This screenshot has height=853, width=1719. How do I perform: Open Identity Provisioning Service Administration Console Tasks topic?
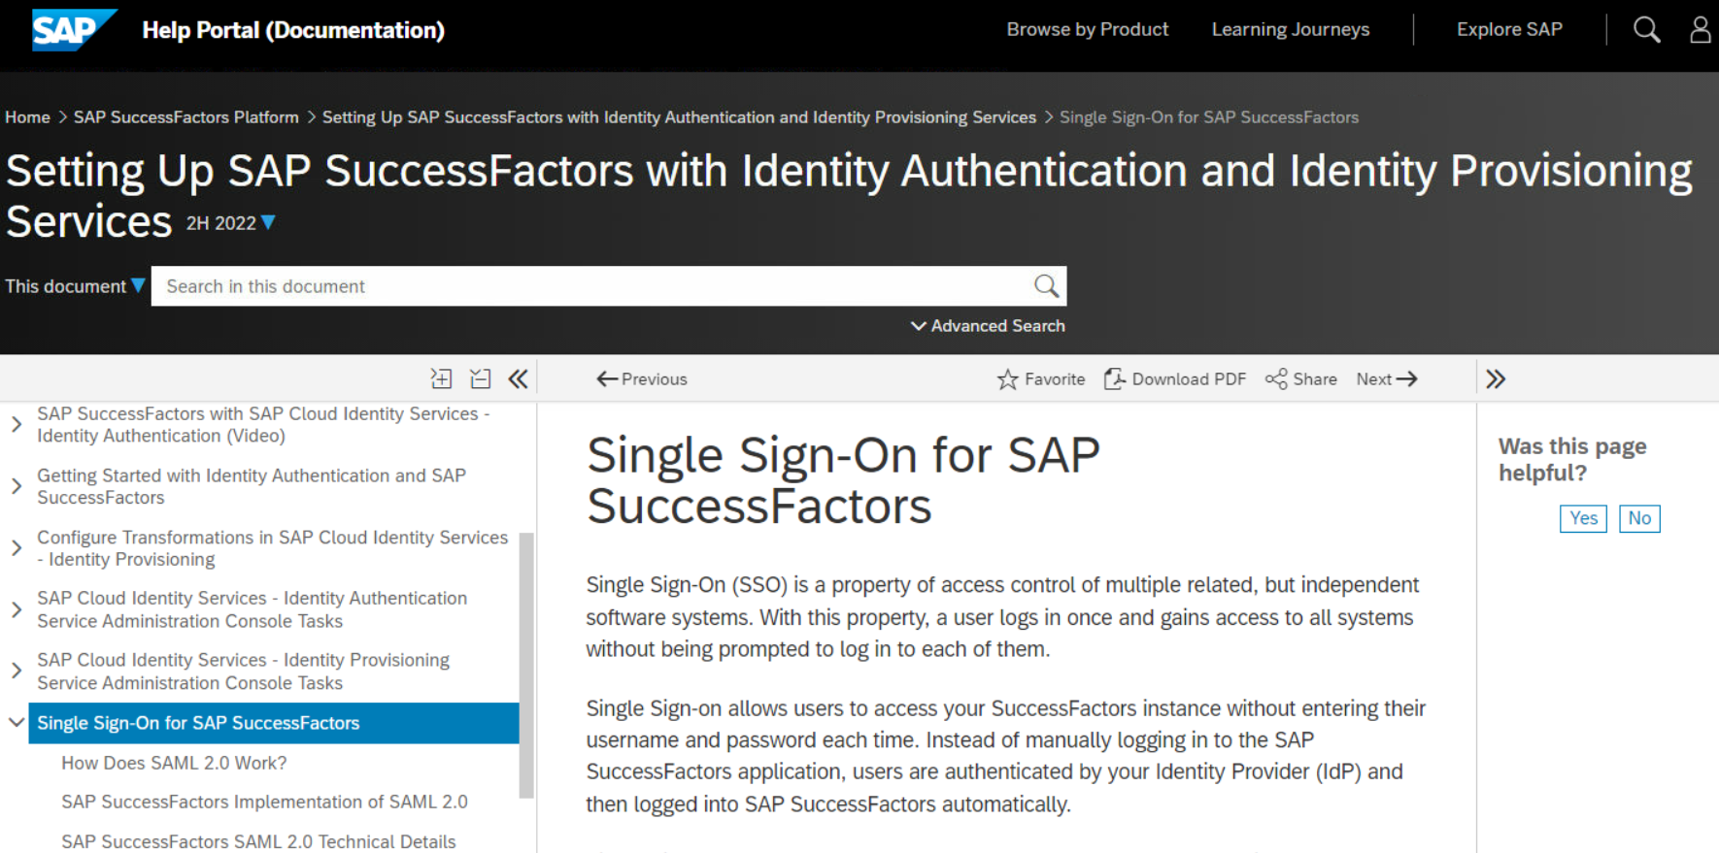coord(243,671)
